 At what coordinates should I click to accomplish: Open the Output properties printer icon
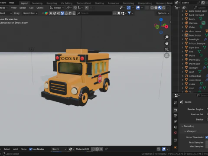point(175,116)
